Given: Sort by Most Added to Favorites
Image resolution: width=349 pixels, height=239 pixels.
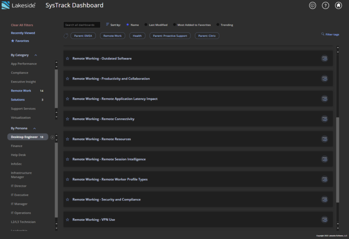Looking at the screenshot, I should coord(174,24).
